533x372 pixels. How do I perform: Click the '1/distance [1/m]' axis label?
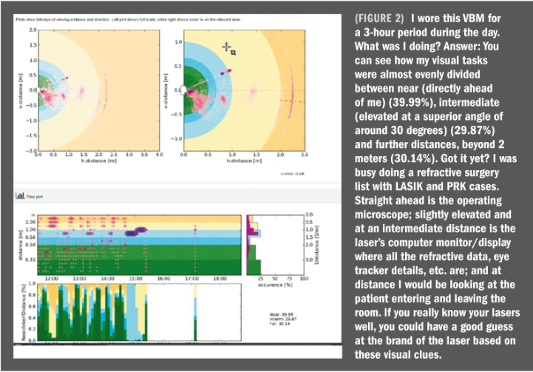coord(317,245)
